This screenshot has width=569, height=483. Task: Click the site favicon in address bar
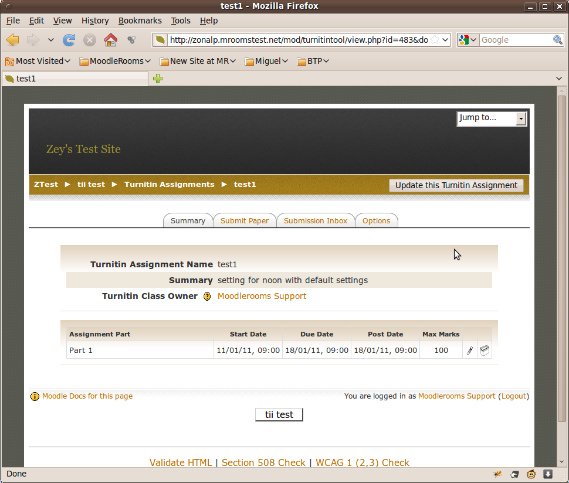[x=160, y=40]
